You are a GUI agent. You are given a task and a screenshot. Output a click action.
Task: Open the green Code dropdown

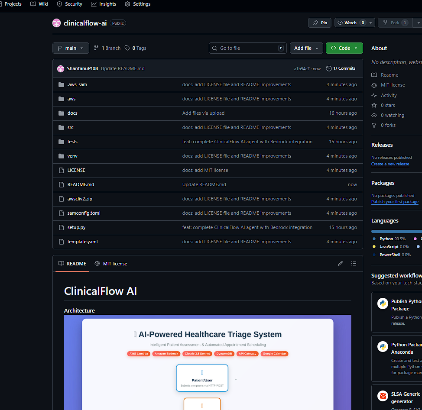click(344, 48)
